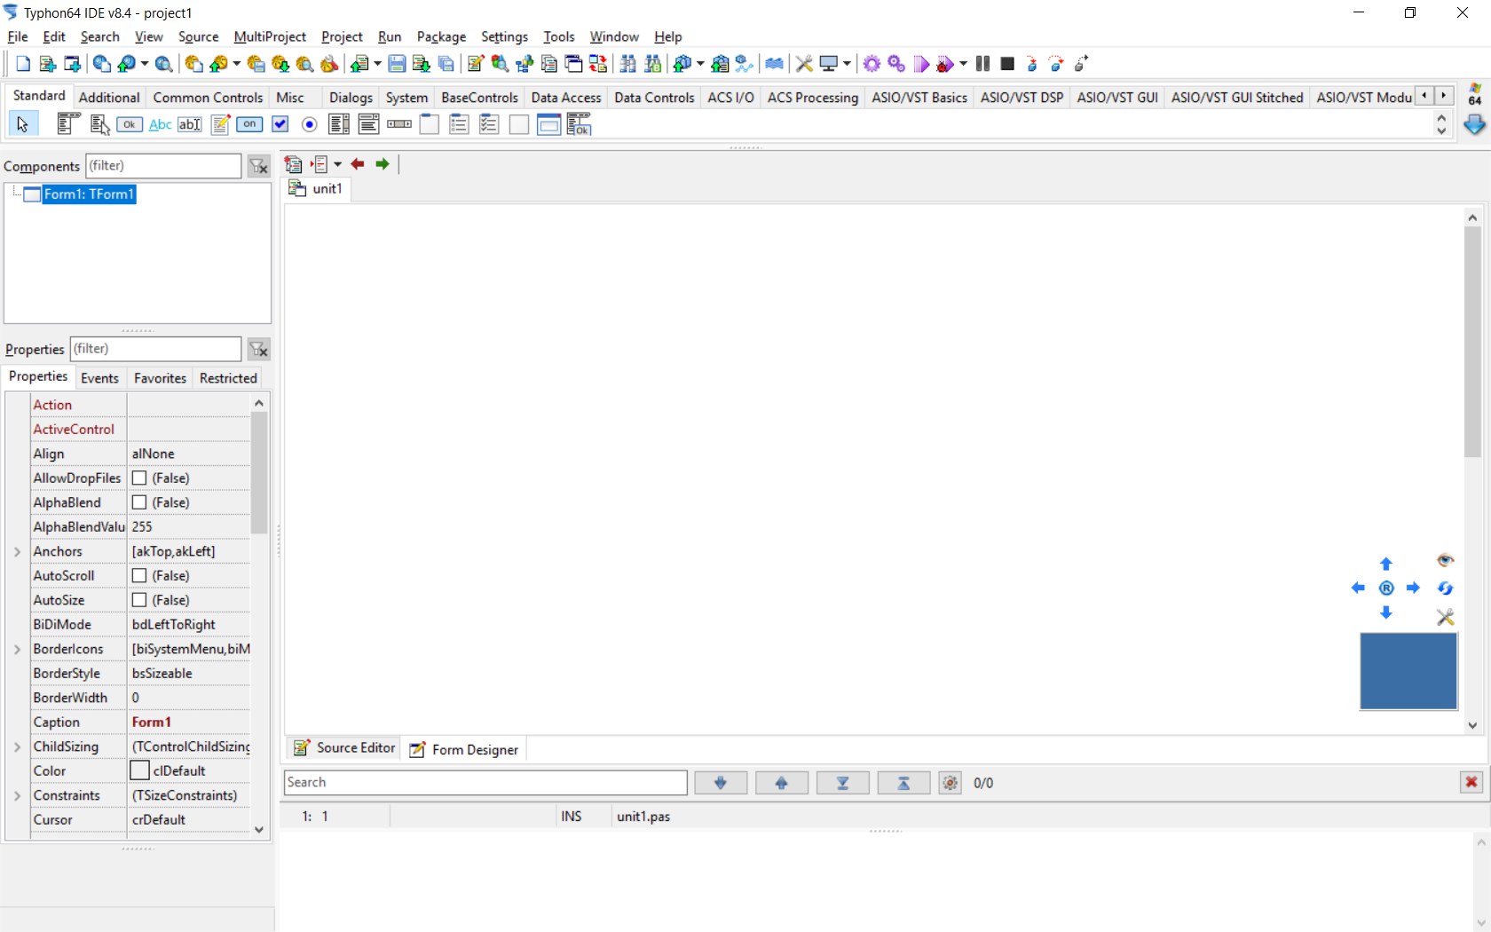The height and width of the screenshot is (932, 1491).
Task: Expand the Constraints property group
Action: pyautogui.click(x=17, y=796)
